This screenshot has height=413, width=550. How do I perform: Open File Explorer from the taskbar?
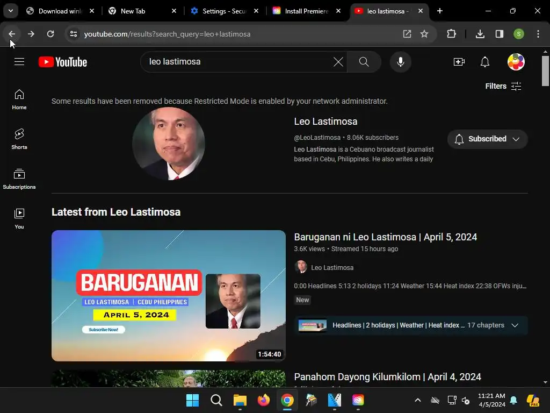(240, 400)
